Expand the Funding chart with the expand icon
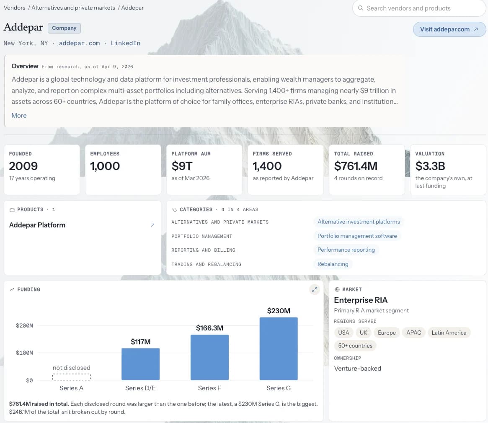Image resolution: width=488 pixels, height=423 pixels. click(314, 289)
